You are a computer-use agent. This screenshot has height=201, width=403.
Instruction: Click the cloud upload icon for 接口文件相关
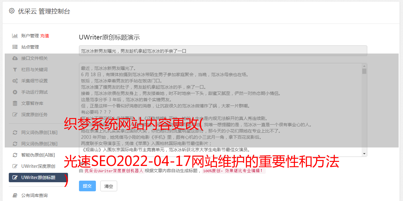click(x=15, y=58)
